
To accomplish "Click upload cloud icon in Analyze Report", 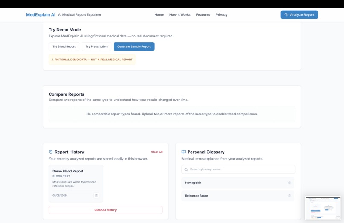I will tap(286, 14).
